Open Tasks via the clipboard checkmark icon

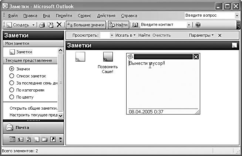28,139
